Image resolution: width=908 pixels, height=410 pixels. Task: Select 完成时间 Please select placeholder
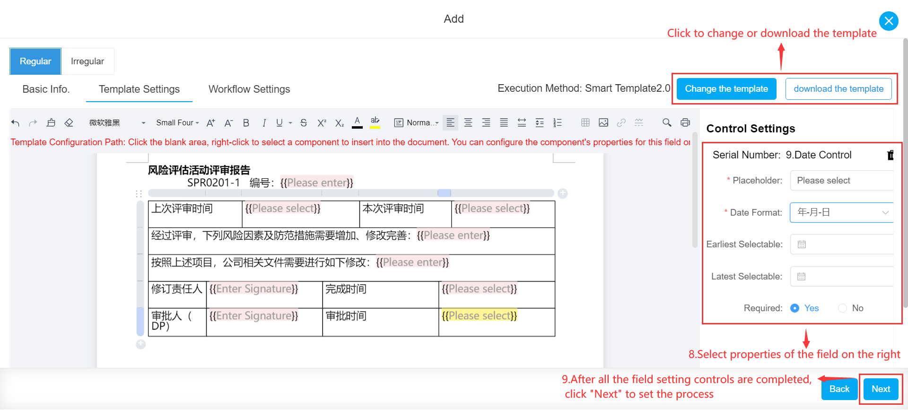coord(479,289)
